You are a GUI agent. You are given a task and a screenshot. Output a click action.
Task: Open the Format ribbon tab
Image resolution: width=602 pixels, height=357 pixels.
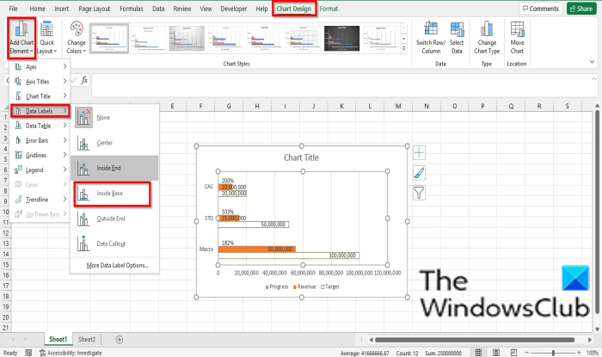329,9
